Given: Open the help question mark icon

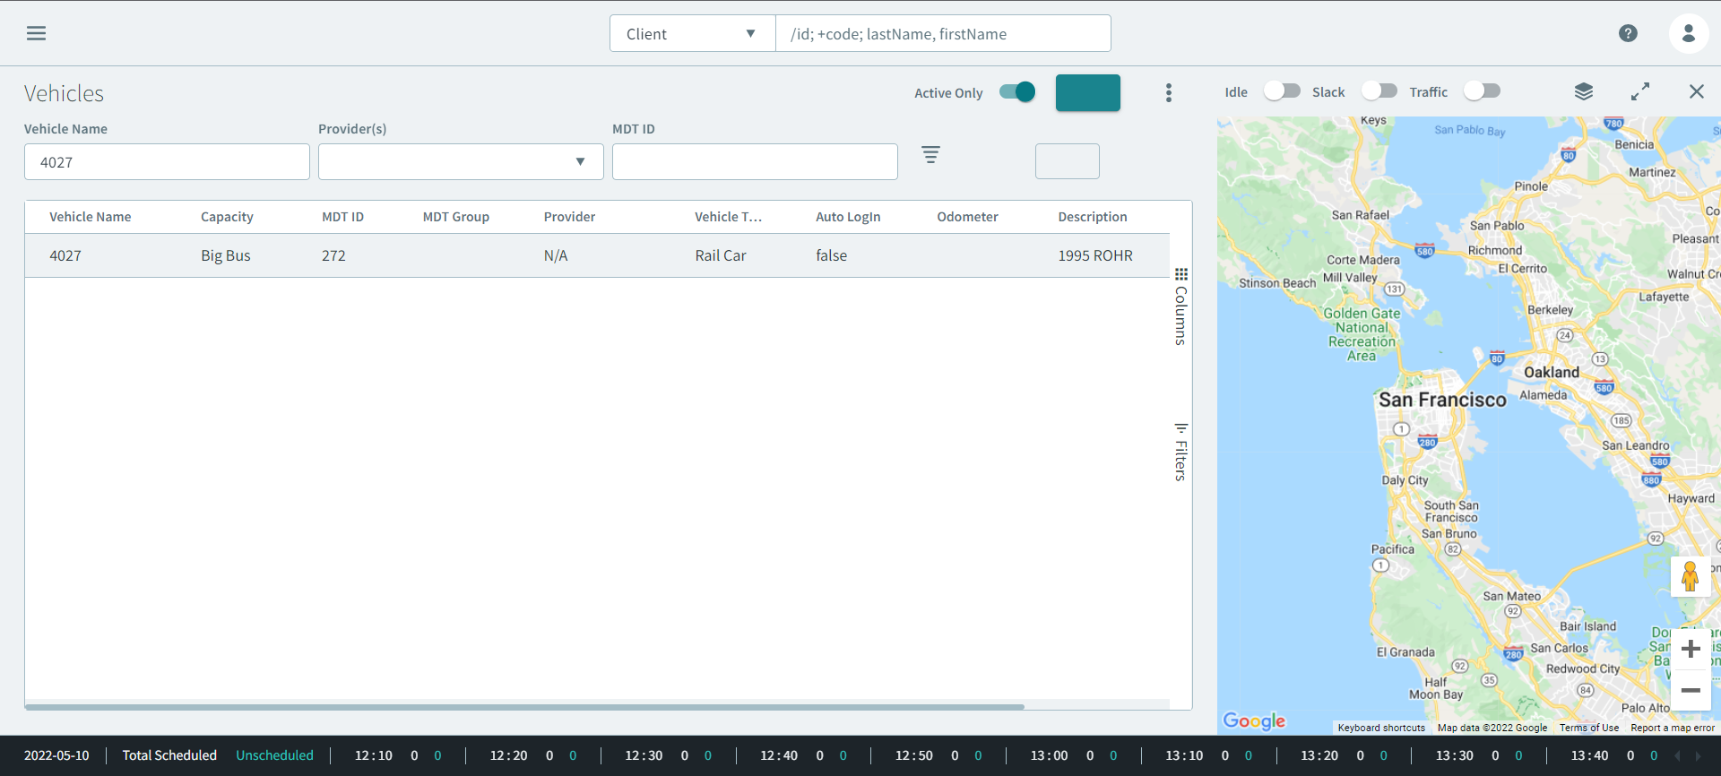Looking at the screenshot, I should pyautogui.click(x=1628, y=33).
